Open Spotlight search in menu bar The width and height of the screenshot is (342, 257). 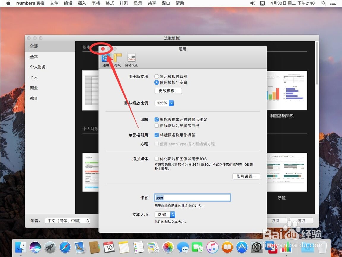click(x=324, y=3)
